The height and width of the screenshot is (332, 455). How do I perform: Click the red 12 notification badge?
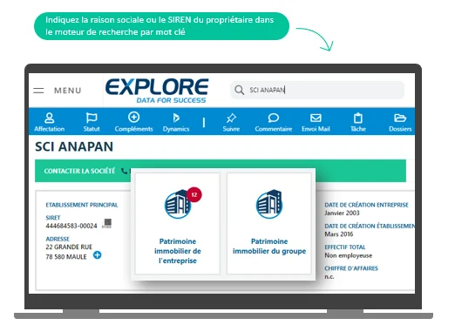coord(194,195)
